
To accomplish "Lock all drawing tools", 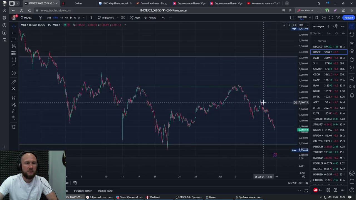I will 14,111.
